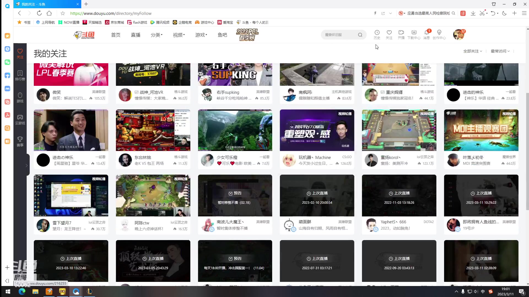Open 游戏 in the left sidebar
This screenshot has width=529, height=297.
pos(20,97)
